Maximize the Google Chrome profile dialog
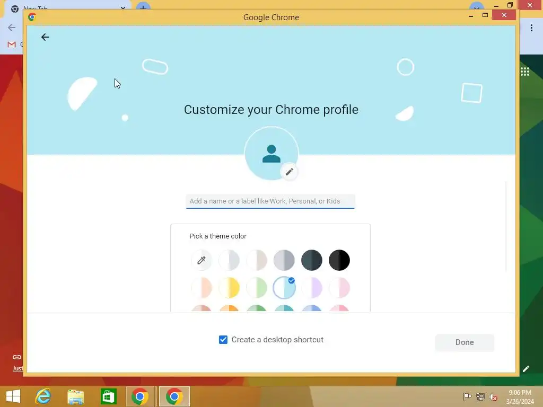 [485, 15]
